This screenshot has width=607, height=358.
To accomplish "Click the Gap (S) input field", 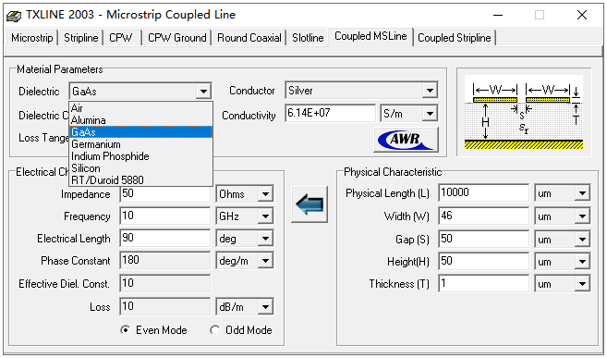I will click(x=483, y=239).
